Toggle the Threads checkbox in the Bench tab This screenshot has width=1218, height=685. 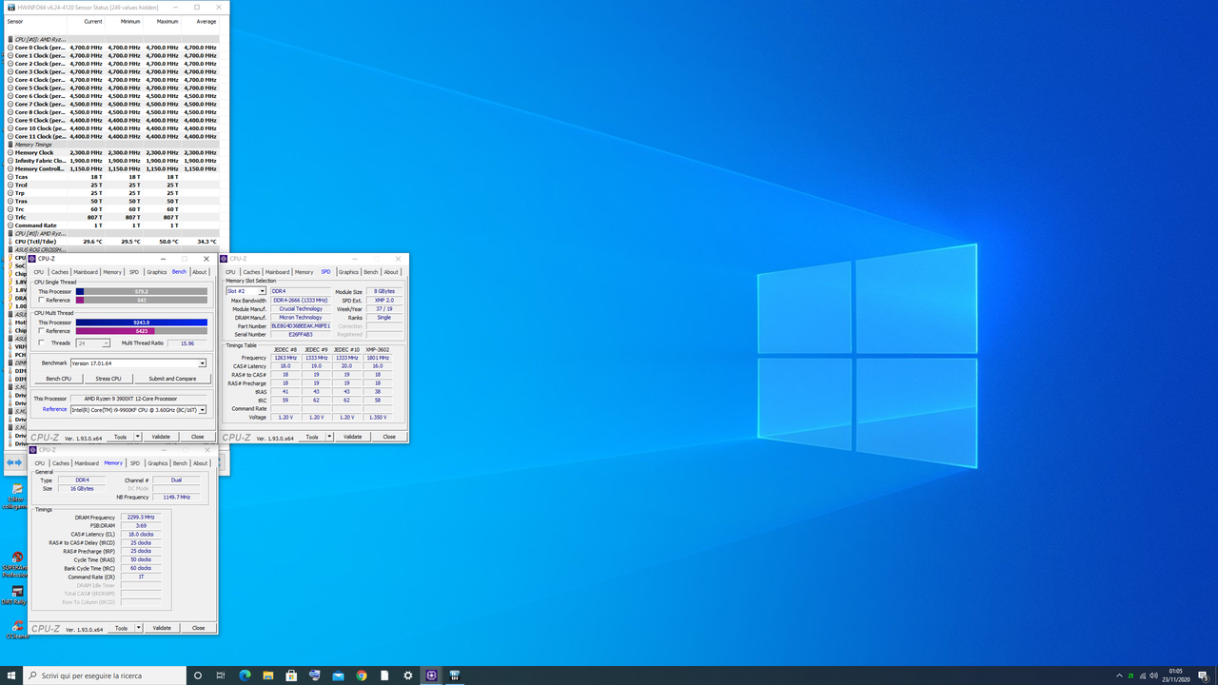(40, 342)
